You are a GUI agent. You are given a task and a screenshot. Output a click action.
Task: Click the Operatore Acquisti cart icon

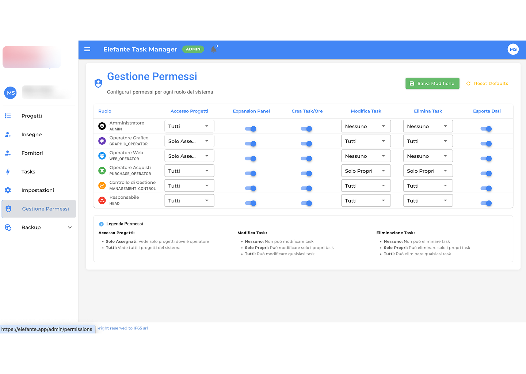pos(102,171)
